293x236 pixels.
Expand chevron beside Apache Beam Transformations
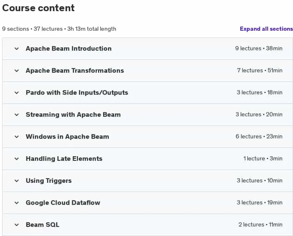coord(17,71)
